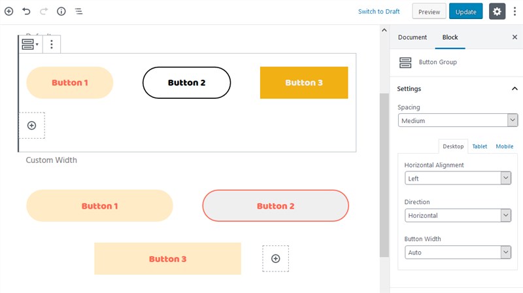The width and height of the screenshot is (523, 293).
Task: Toggle the settings gear sidebar button
Action: tap(497, 12)
